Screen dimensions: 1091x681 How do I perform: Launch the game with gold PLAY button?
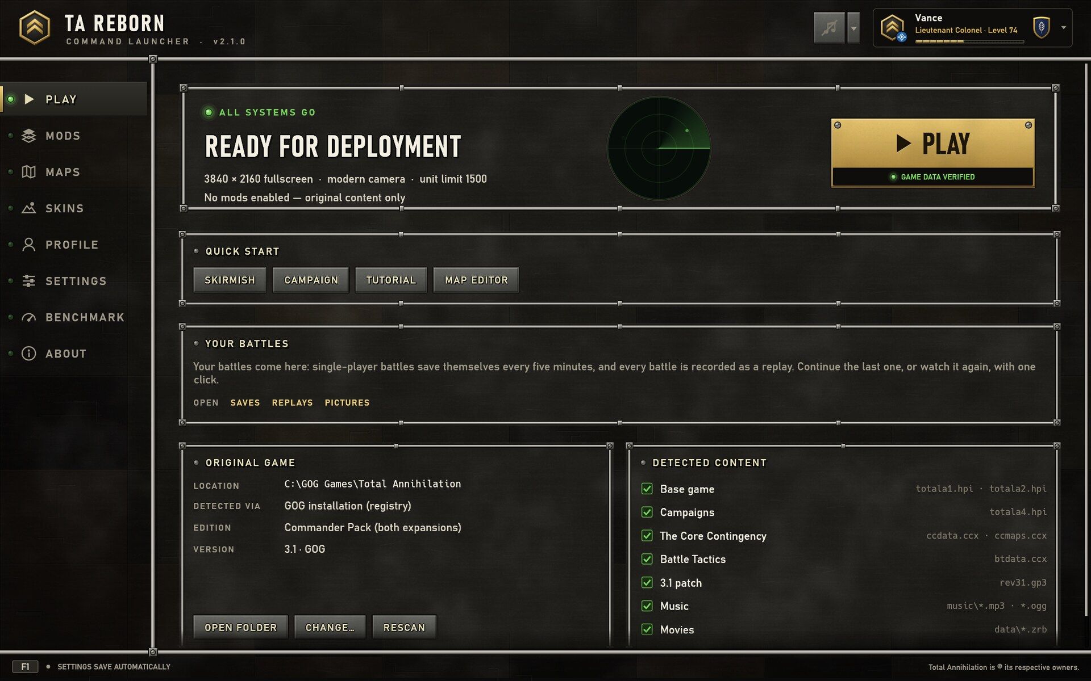coord(932,153)
